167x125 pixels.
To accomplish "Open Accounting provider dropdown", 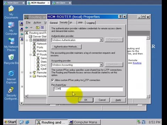I will (x=101, y=65).
